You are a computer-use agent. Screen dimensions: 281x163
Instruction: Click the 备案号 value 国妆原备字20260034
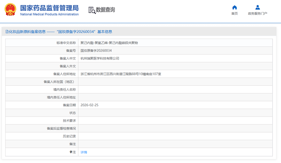pos(96,51)
